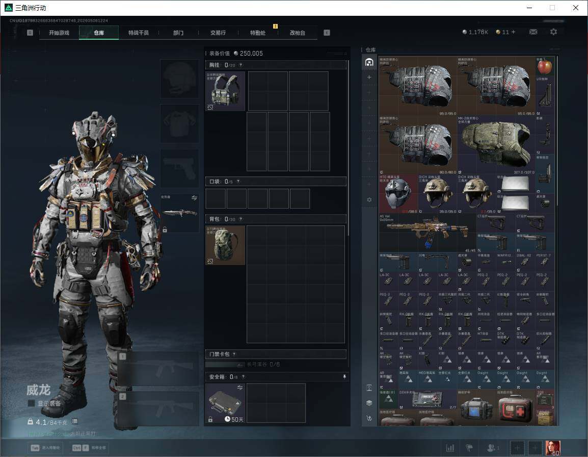This screenshot has width=588, height=457.
Task: Select the main warehouse home icon
Action: (369, 62)
